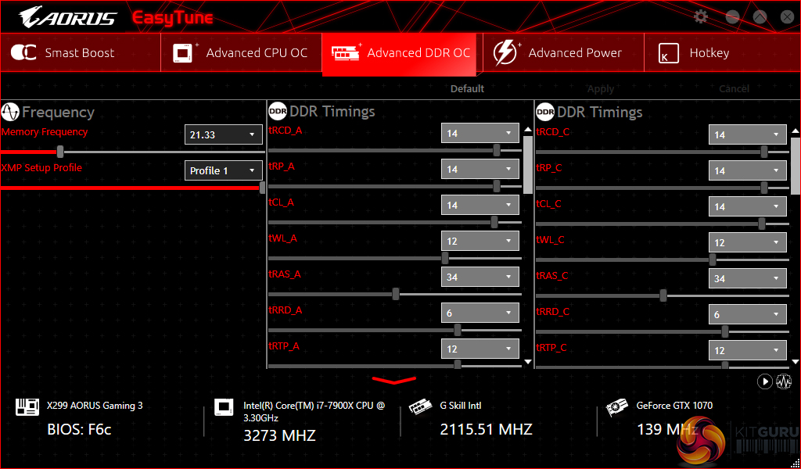Click the DDR badge icon above tRCD_C
The height and width of the screenshot is (469, 801).
tap(545, 112)
